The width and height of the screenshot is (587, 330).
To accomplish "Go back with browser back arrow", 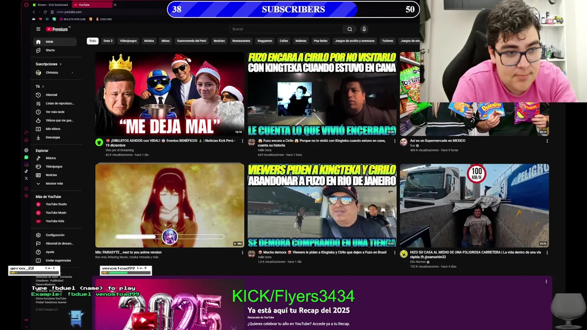I will click(33, 12).
